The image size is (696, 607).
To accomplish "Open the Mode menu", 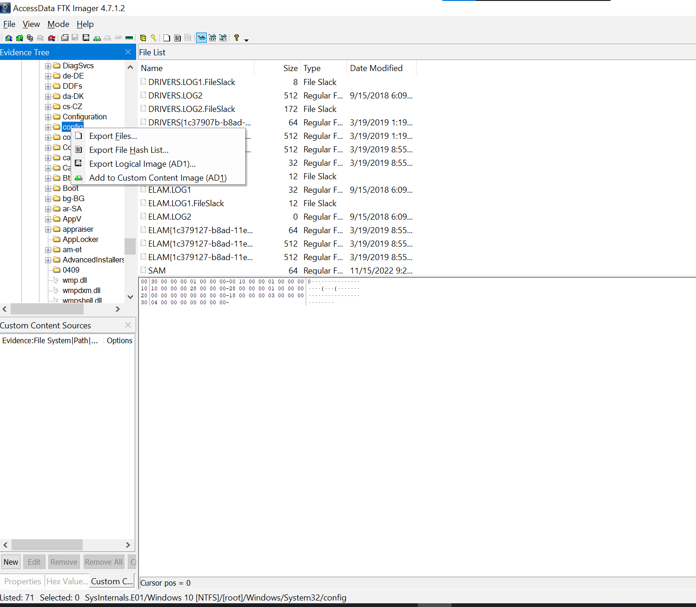I will click(58, 24).
